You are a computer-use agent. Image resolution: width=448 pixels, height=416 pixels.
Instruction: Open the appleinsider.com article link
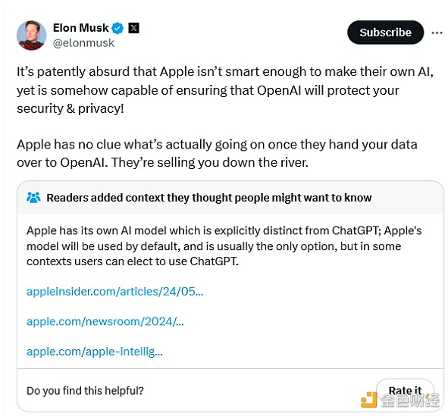115,292
